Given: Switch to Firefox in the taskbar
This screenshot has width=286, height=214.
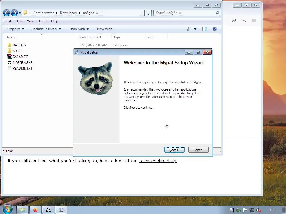Looking at the screenshot, I should coord(35,210).
